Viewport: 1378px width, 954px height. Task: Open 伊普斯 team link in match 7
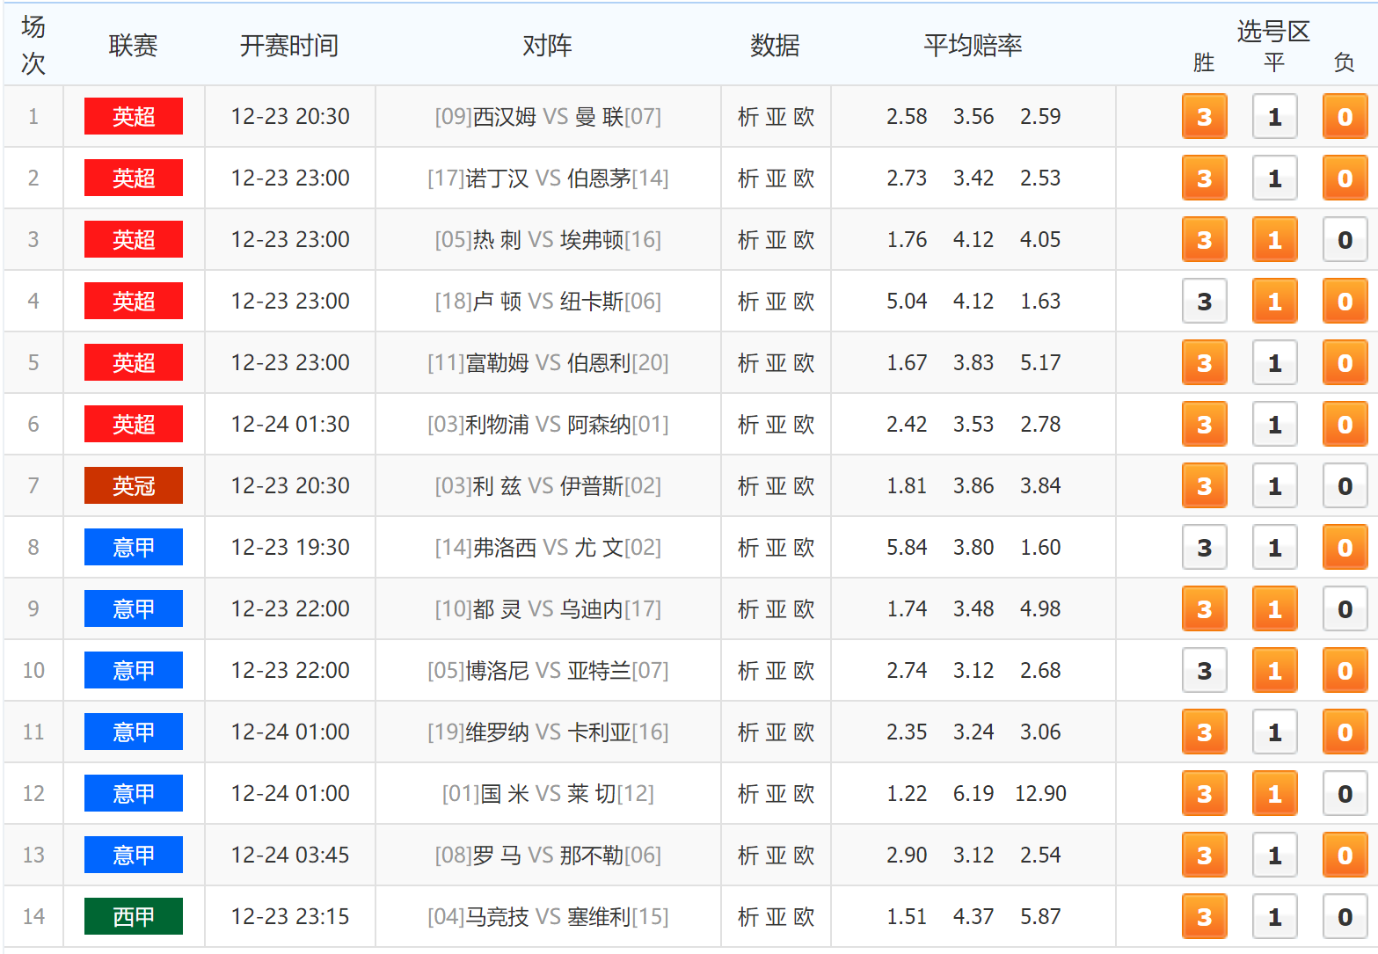pyautogui.click(x=592, y=485)
